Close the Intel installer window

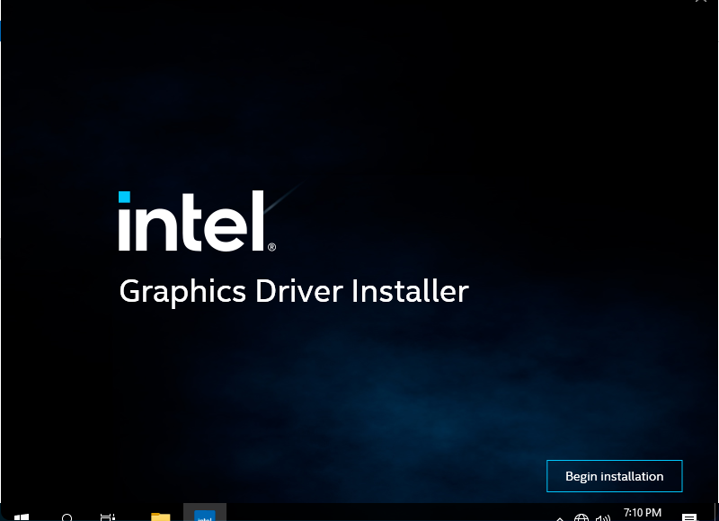701,1
